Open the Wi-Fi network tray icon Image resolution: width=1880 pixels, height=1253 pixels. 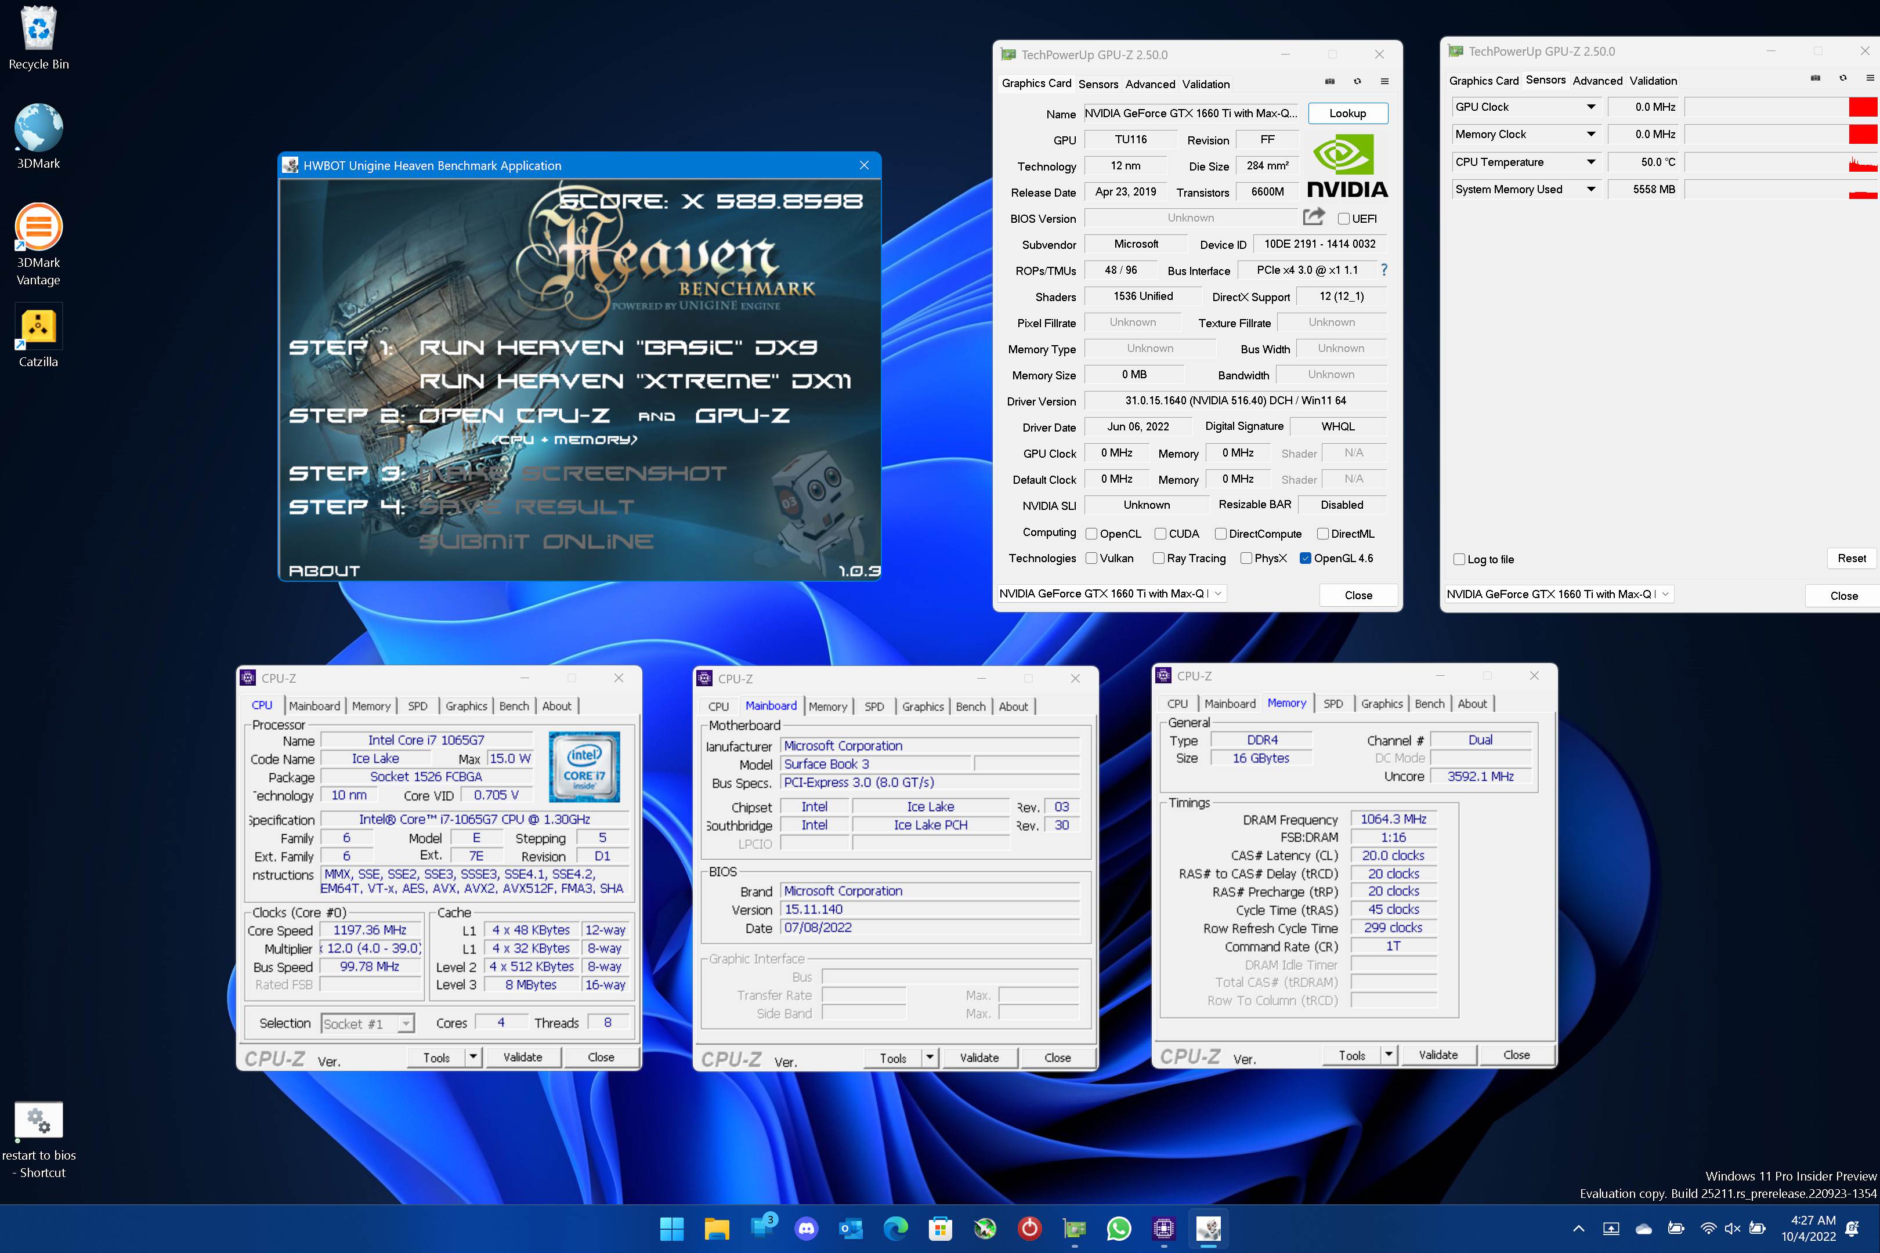click(x=1708, y=1228)
